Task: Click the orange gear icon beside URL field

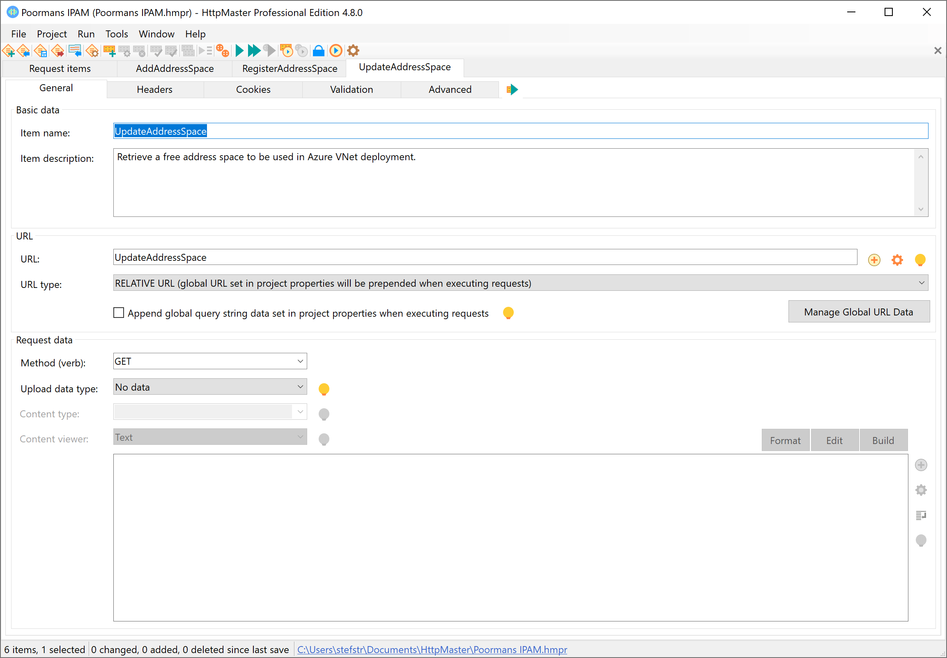Action: [897, 260]
